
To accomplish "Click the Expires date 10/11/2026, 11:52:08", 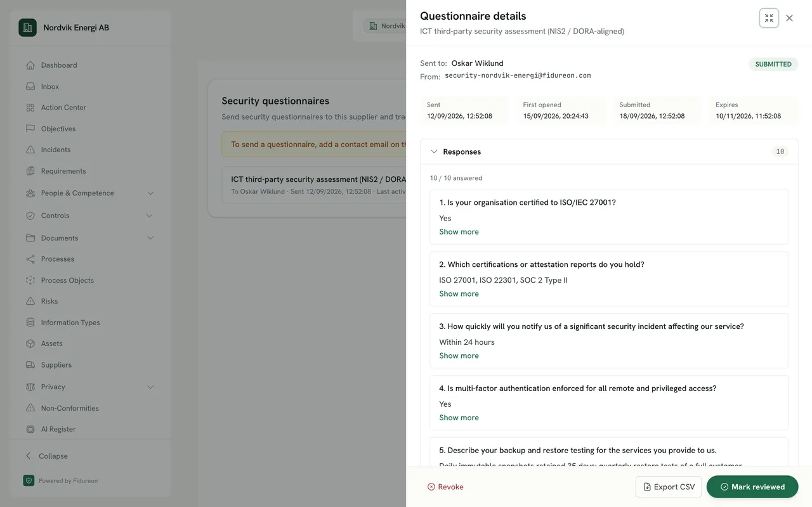I will tap(749, 116).
